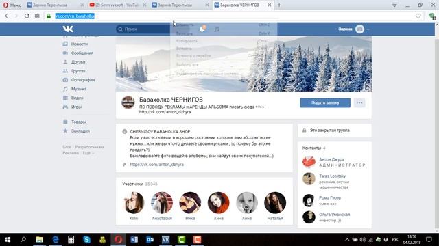
Task: Close the YouTube tab
Action: 145,5
